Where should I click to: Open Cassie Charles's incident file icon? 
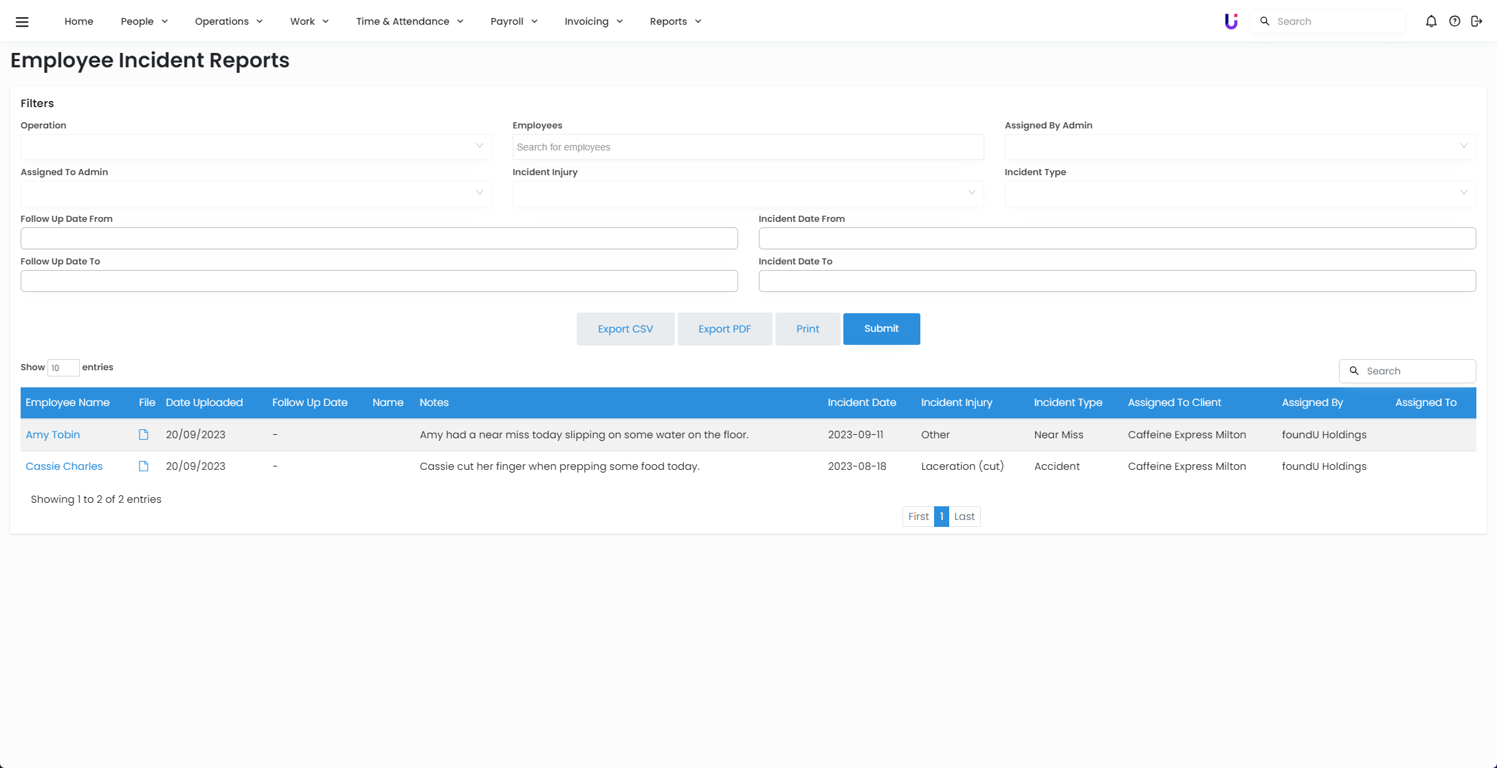point(144,466)
